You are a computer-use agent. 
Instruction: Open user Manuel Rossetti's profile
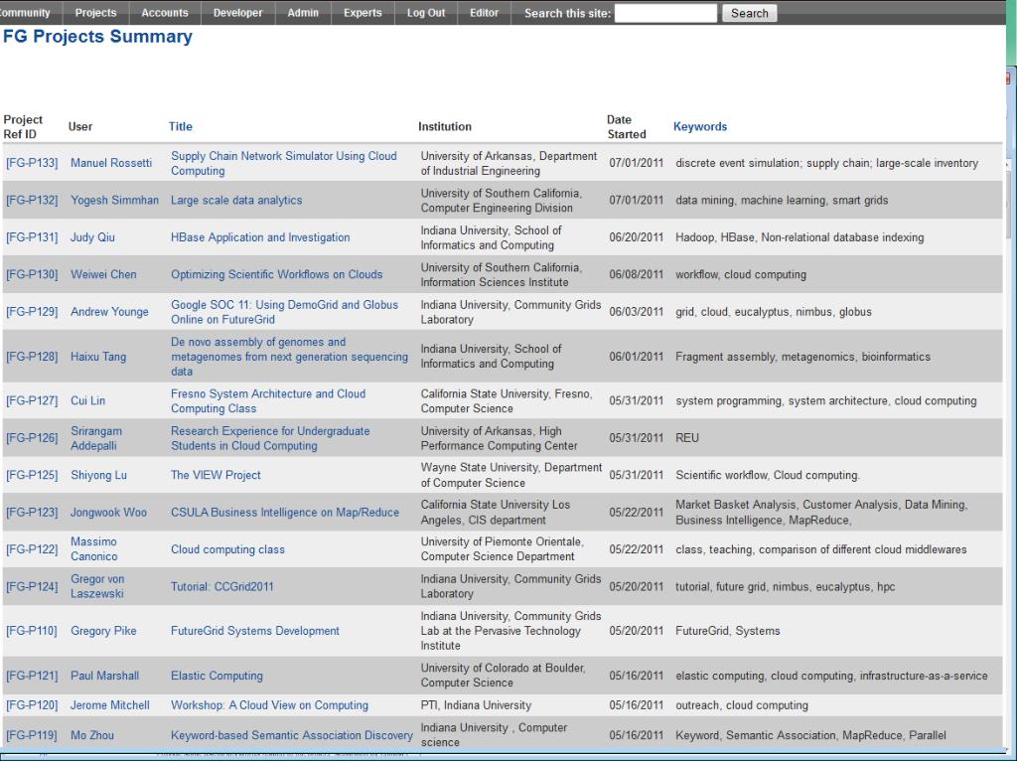pyautogui.click(x=111, y=163)
